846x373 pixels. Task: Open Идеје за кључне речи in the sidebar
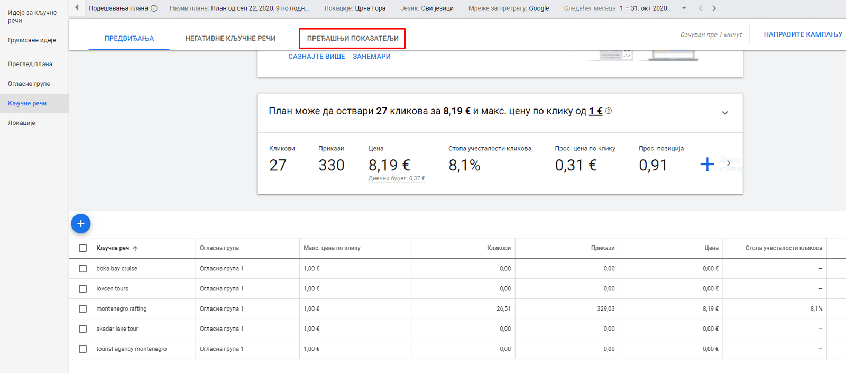32,16
